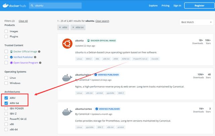Click the Open Source Program purple icon

(x=11, y=63)
